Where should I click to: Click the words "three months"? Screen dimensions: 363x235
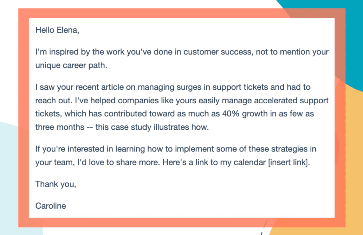tap(60, 127)
